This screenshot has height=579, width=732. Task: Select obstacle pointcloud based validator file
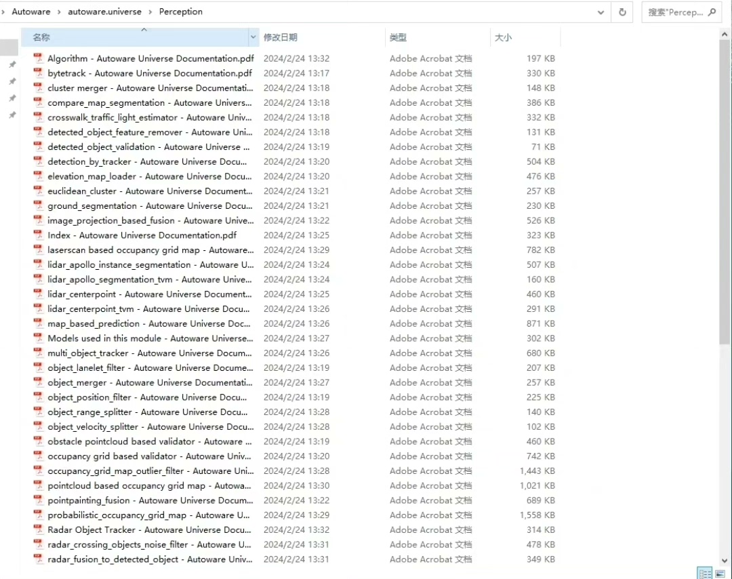pos(149,441)
